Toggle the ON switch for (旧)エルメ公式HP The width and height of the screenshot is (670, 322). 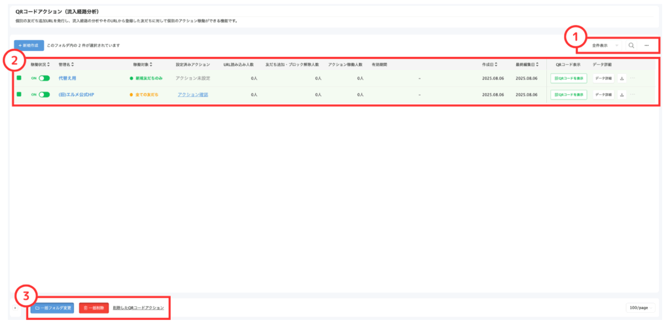(44, 94)
